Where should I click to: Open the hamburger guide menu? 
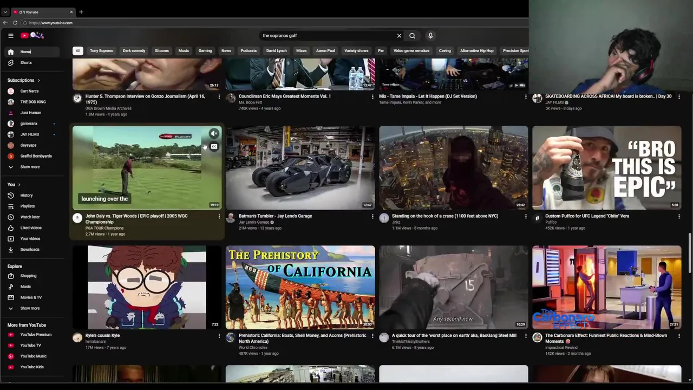tap(11, 36)
